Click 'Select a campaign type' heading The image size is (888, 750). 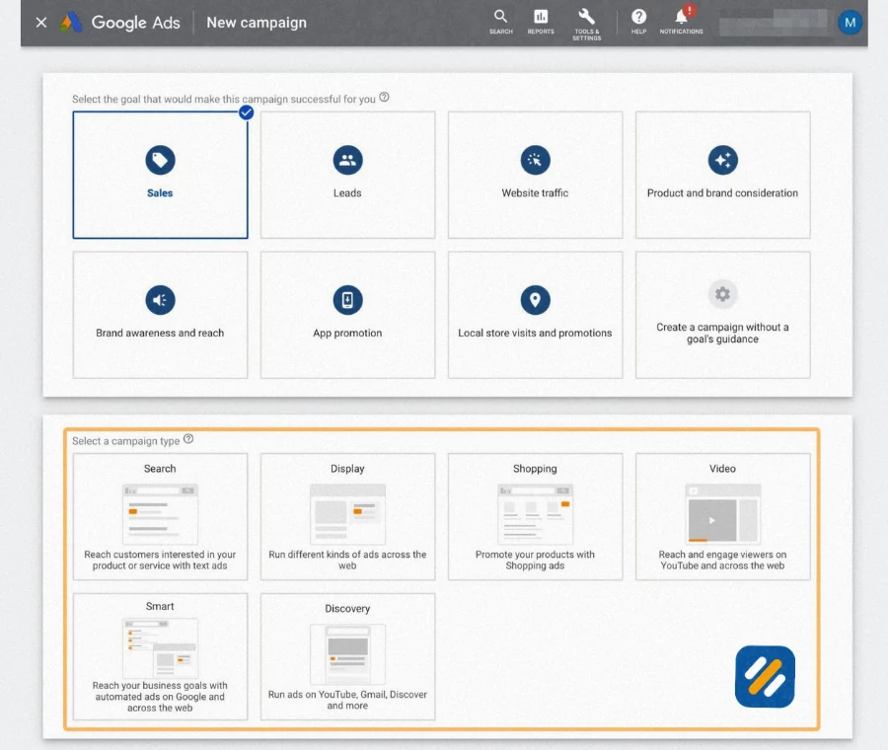(125, 441)
